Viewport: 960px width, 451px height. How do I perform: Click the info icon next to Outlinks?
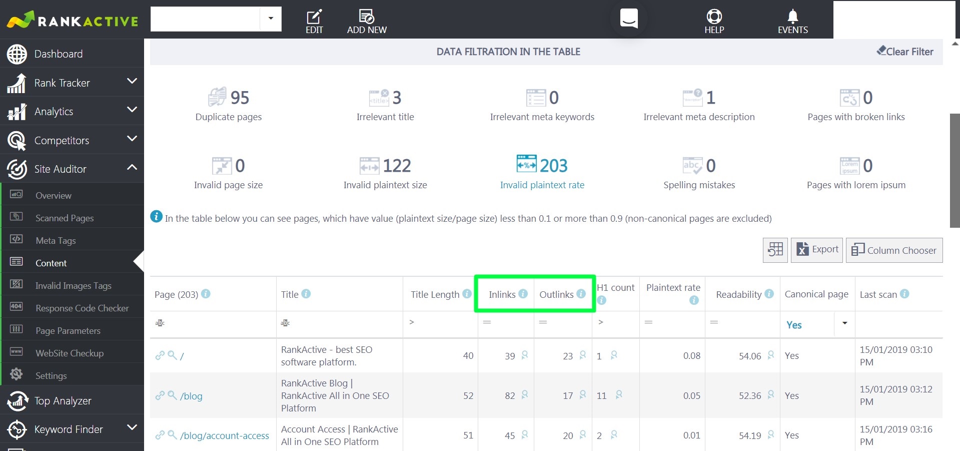581,294
